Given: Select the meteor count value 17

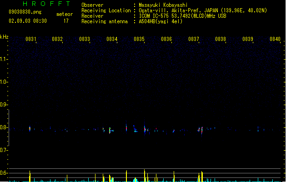Looking at the screenshot, I should 66,21.
